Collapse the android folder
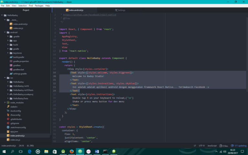Image resolution: width=248 pixels, height=155 pixels. 14,32
